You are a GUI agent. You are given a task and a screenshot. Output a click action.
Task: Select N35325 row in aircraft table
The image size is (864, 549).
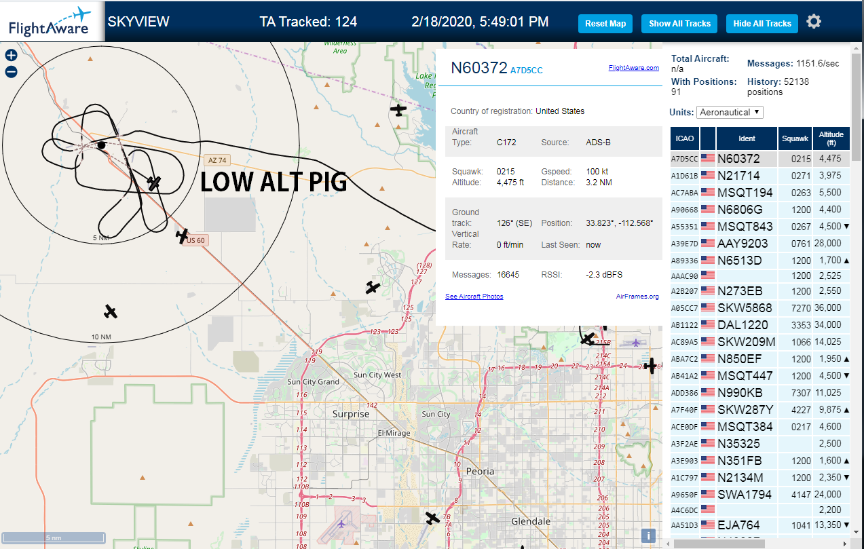(759, 443)
